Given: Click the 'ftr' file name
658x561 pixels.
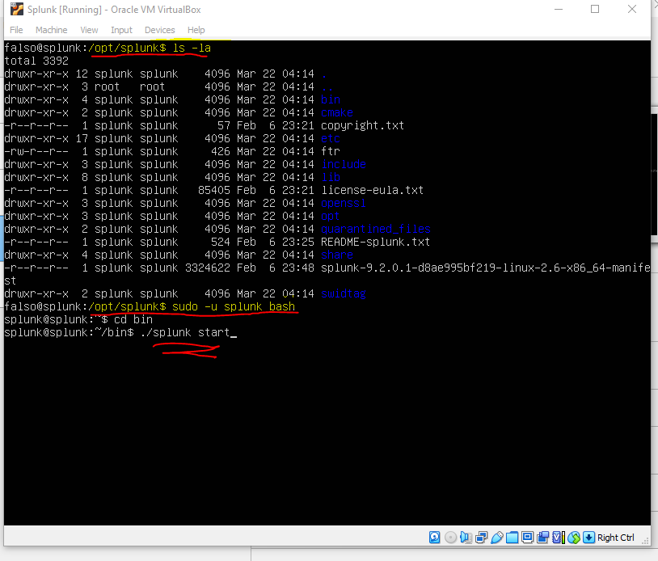Looking at the screenshot, I should (331, 151).
